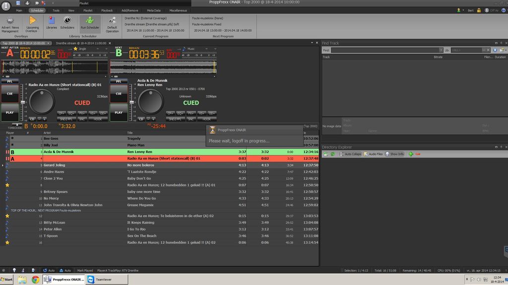The image size is (508, 285).
Task: Open Chrome from the taskbar
Action: 35,280
